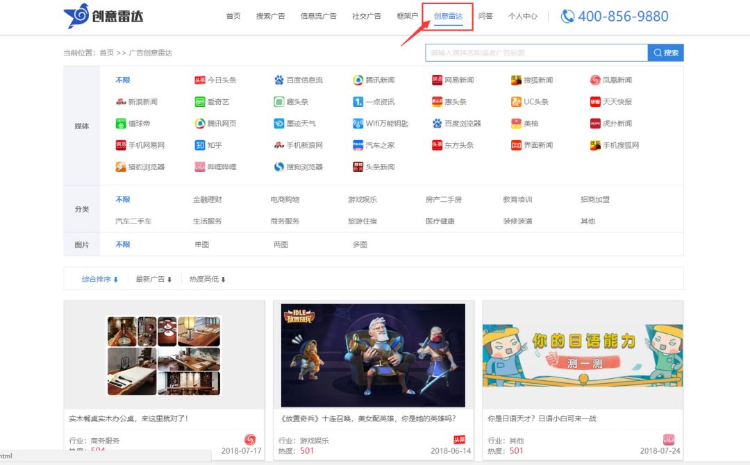This screenshot has height=465, width=750.
Task: Sort results by 综合排序
Action: [x=99, y=279]
